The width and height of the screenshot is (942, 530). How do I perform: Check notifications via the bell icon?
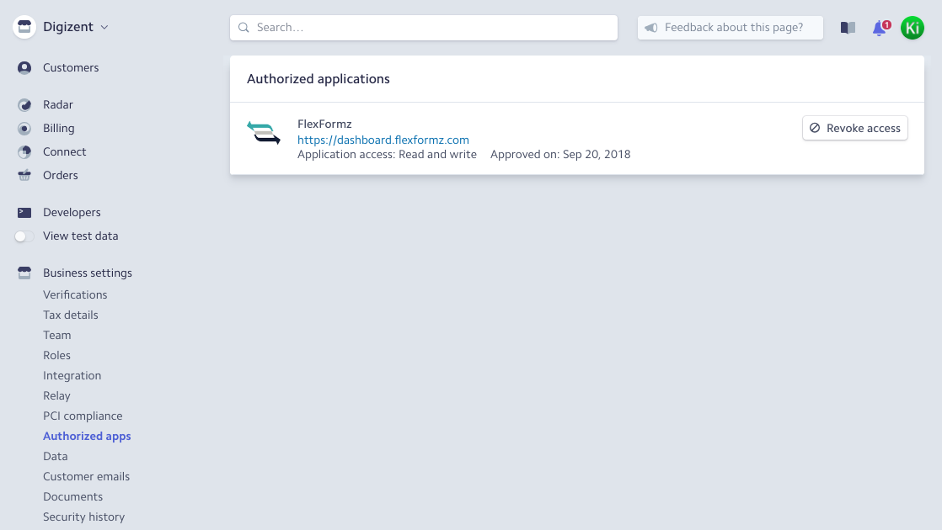pyautogui.click(x=879, y=28)
